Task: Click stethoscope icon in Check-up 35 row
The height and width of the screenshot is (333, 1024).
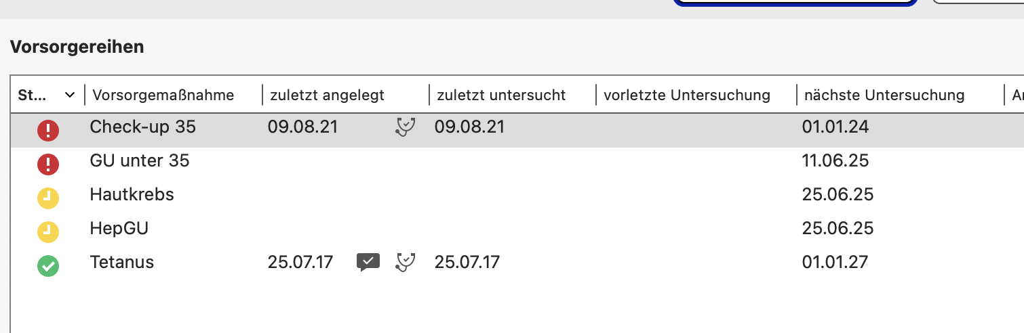Action: [406, 127]
